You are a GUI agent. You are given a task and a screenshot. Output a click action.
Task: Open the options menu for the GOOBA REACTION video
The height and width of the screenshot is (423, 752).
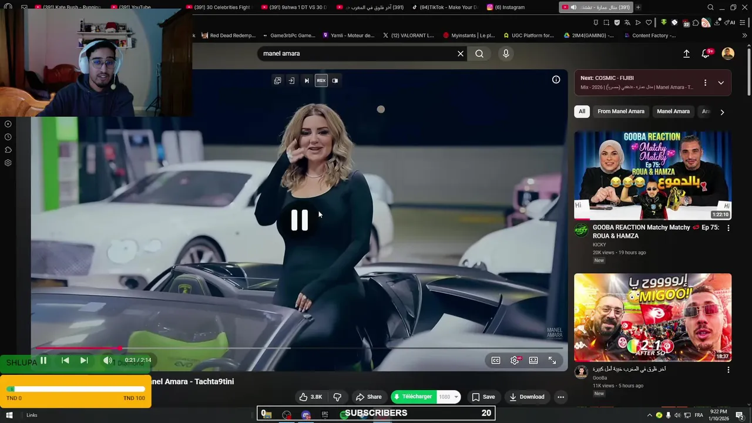(x=728, y=228)
